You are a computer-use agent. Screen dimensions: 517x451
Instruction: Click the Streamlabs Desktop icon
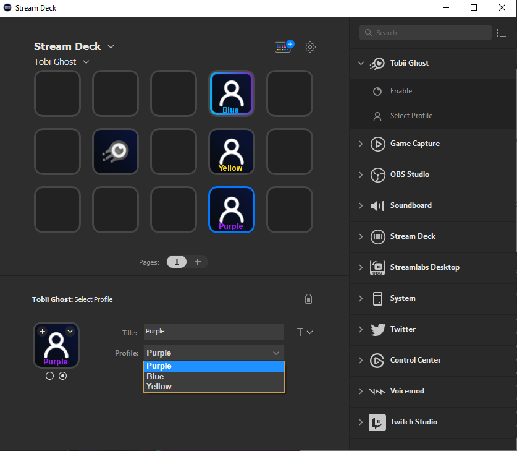(377, 267)
